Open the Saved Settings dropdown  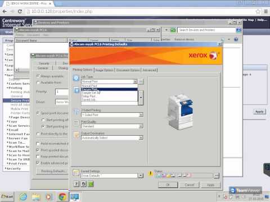pyautogui.click(x=141, y=176)
